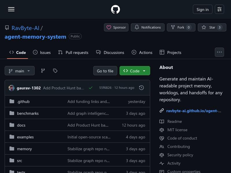The height and width of the screenshot is (173, 231).
Task: Expand the green Code dropdown
Action: pos(135,71)
